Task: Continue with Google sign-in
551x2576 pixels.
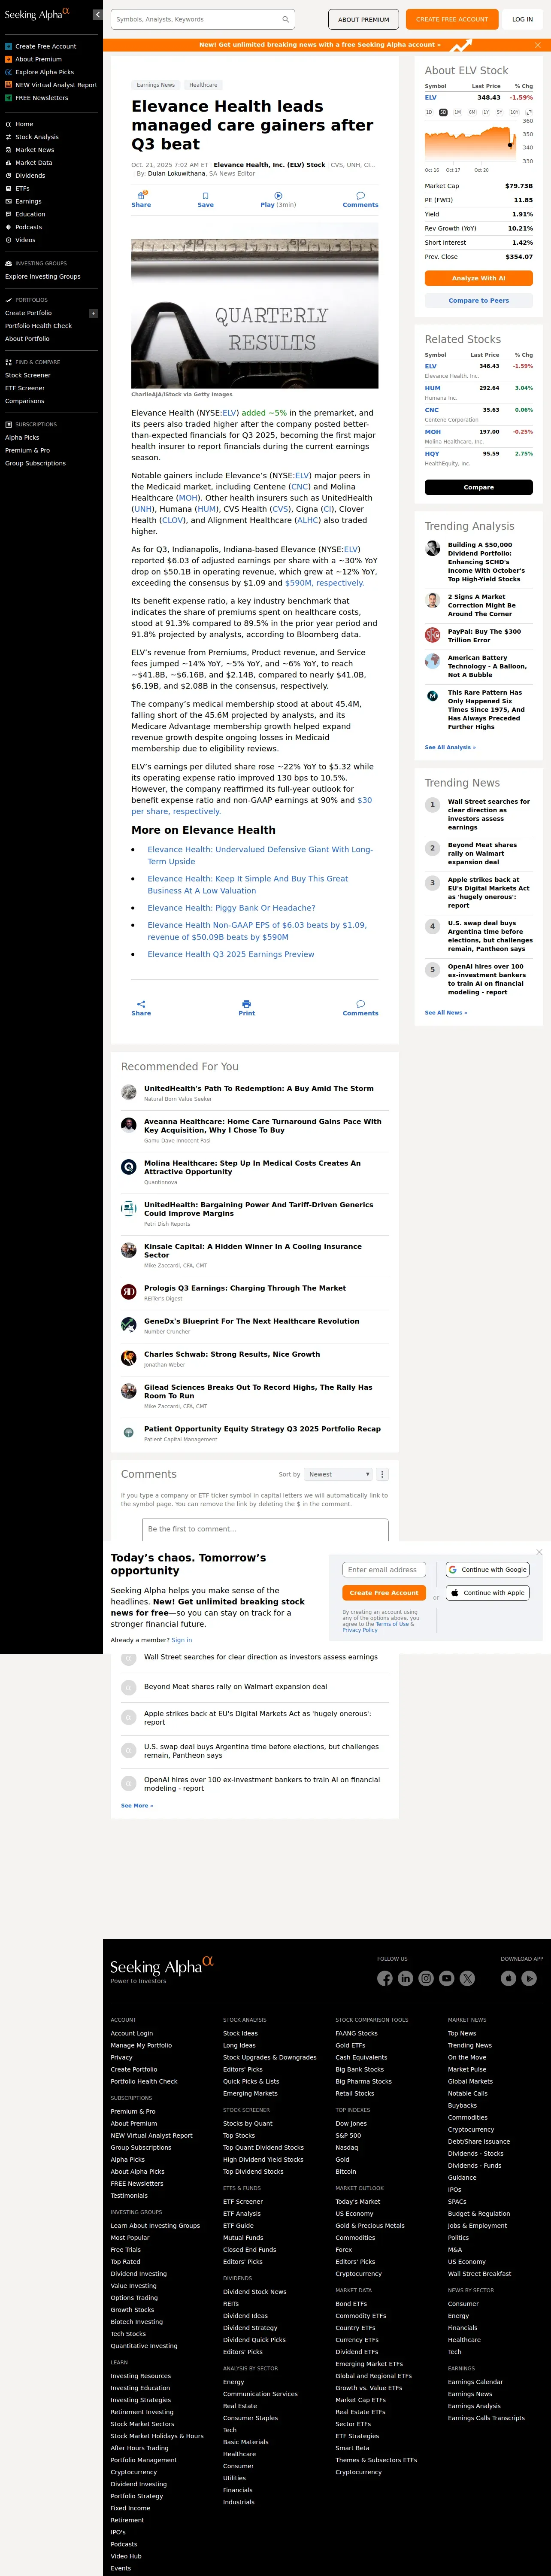Action: (487, 1570)
